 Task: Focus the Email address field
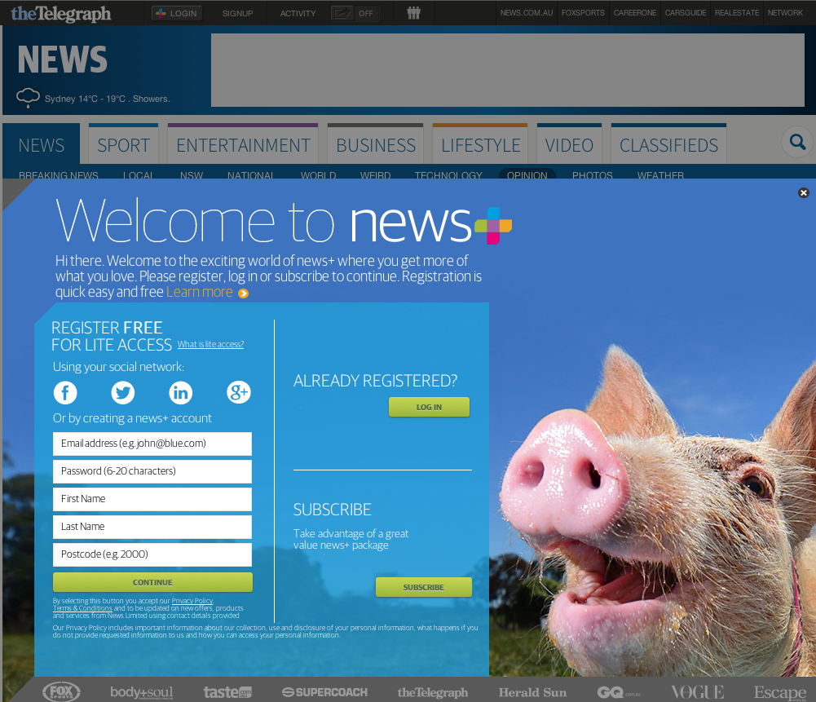[152, 444]
